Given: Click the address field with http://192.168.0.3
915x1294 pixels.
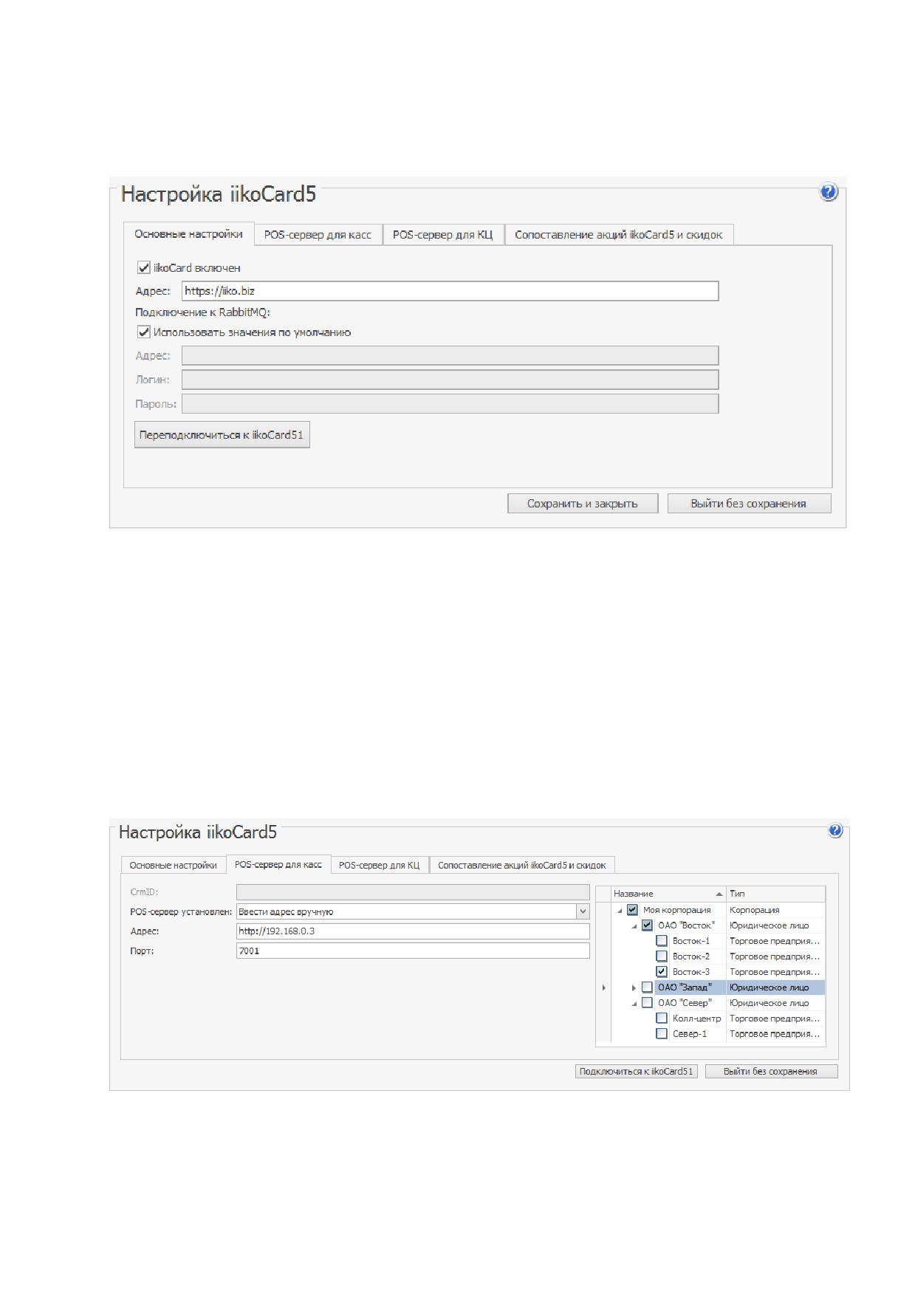Looking at the screenshot, I should pyautogui.click(x=413, y=931).
